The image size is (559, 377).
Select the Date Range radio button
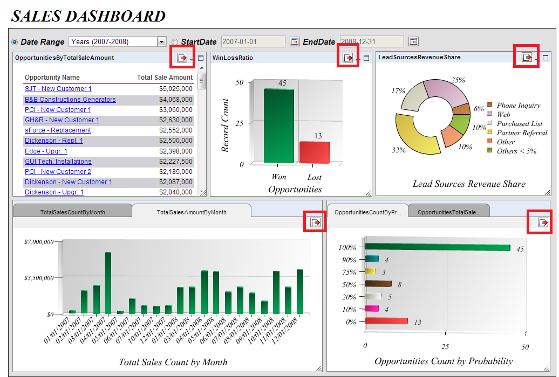click(x=15, y=42)
